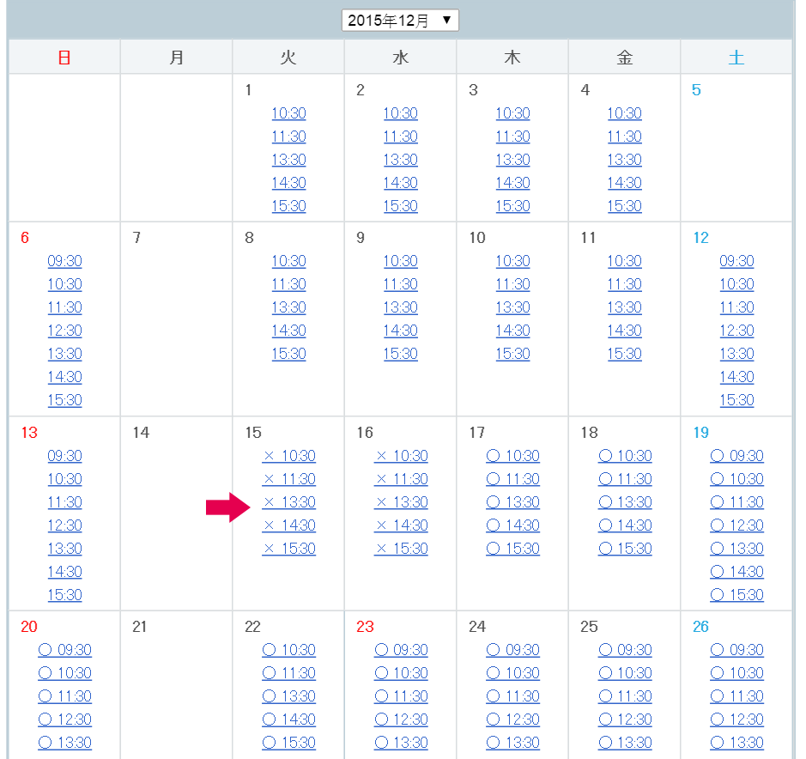Choose 09:30 on Saturday December 12
The width and height of the screenshot is (806, 759).
(x=736, y=261)
